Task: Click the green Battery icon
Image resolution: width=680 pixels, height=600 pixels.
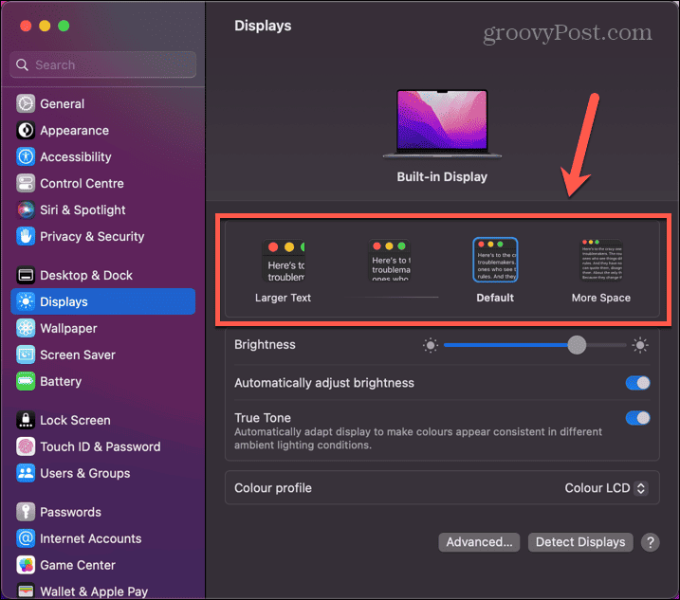Action: point(26,381)
